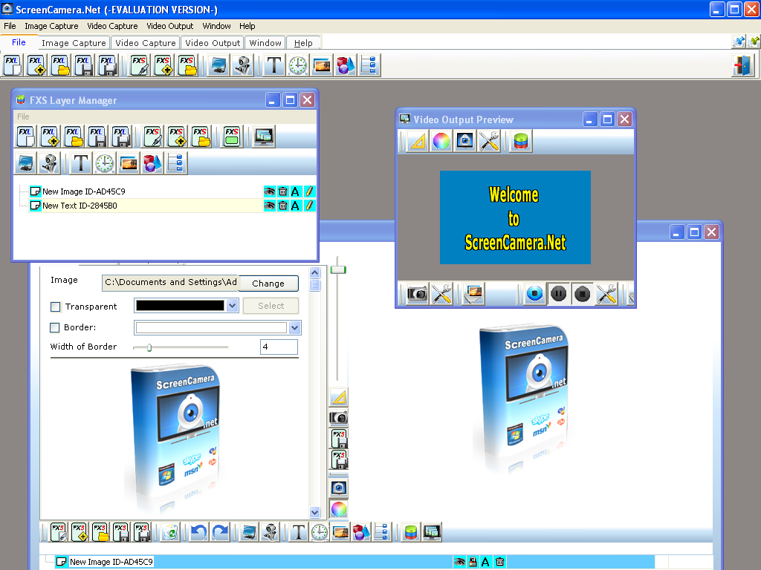Switch to the Help tab

(x=303, y=43)
